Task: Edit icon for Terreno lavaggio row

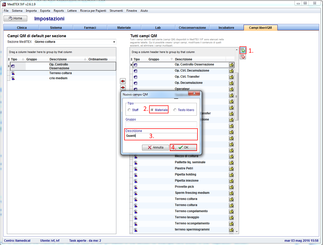Action: click(x=231, y=218)
